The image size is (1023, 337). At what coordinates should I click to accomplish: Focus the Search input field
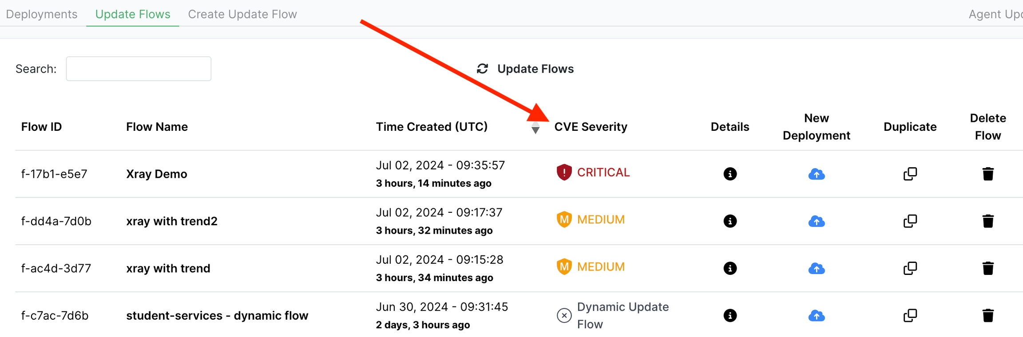(139, 69)
